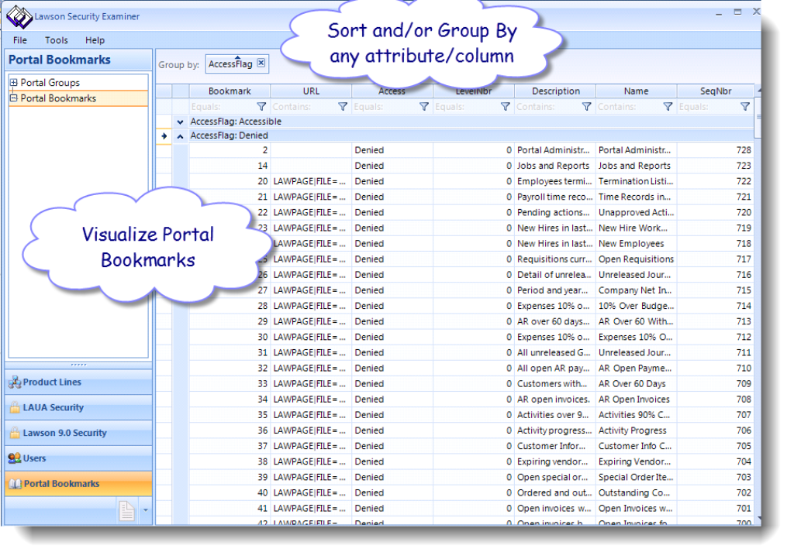Click the row indicator arrow for Denied group
The width and height of the screenshot is (794, 559).
coord(164,136)
